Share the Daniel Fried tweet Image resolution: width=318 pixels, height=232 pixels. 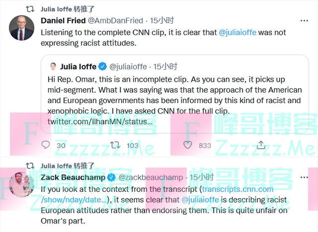tap(261, 145)
